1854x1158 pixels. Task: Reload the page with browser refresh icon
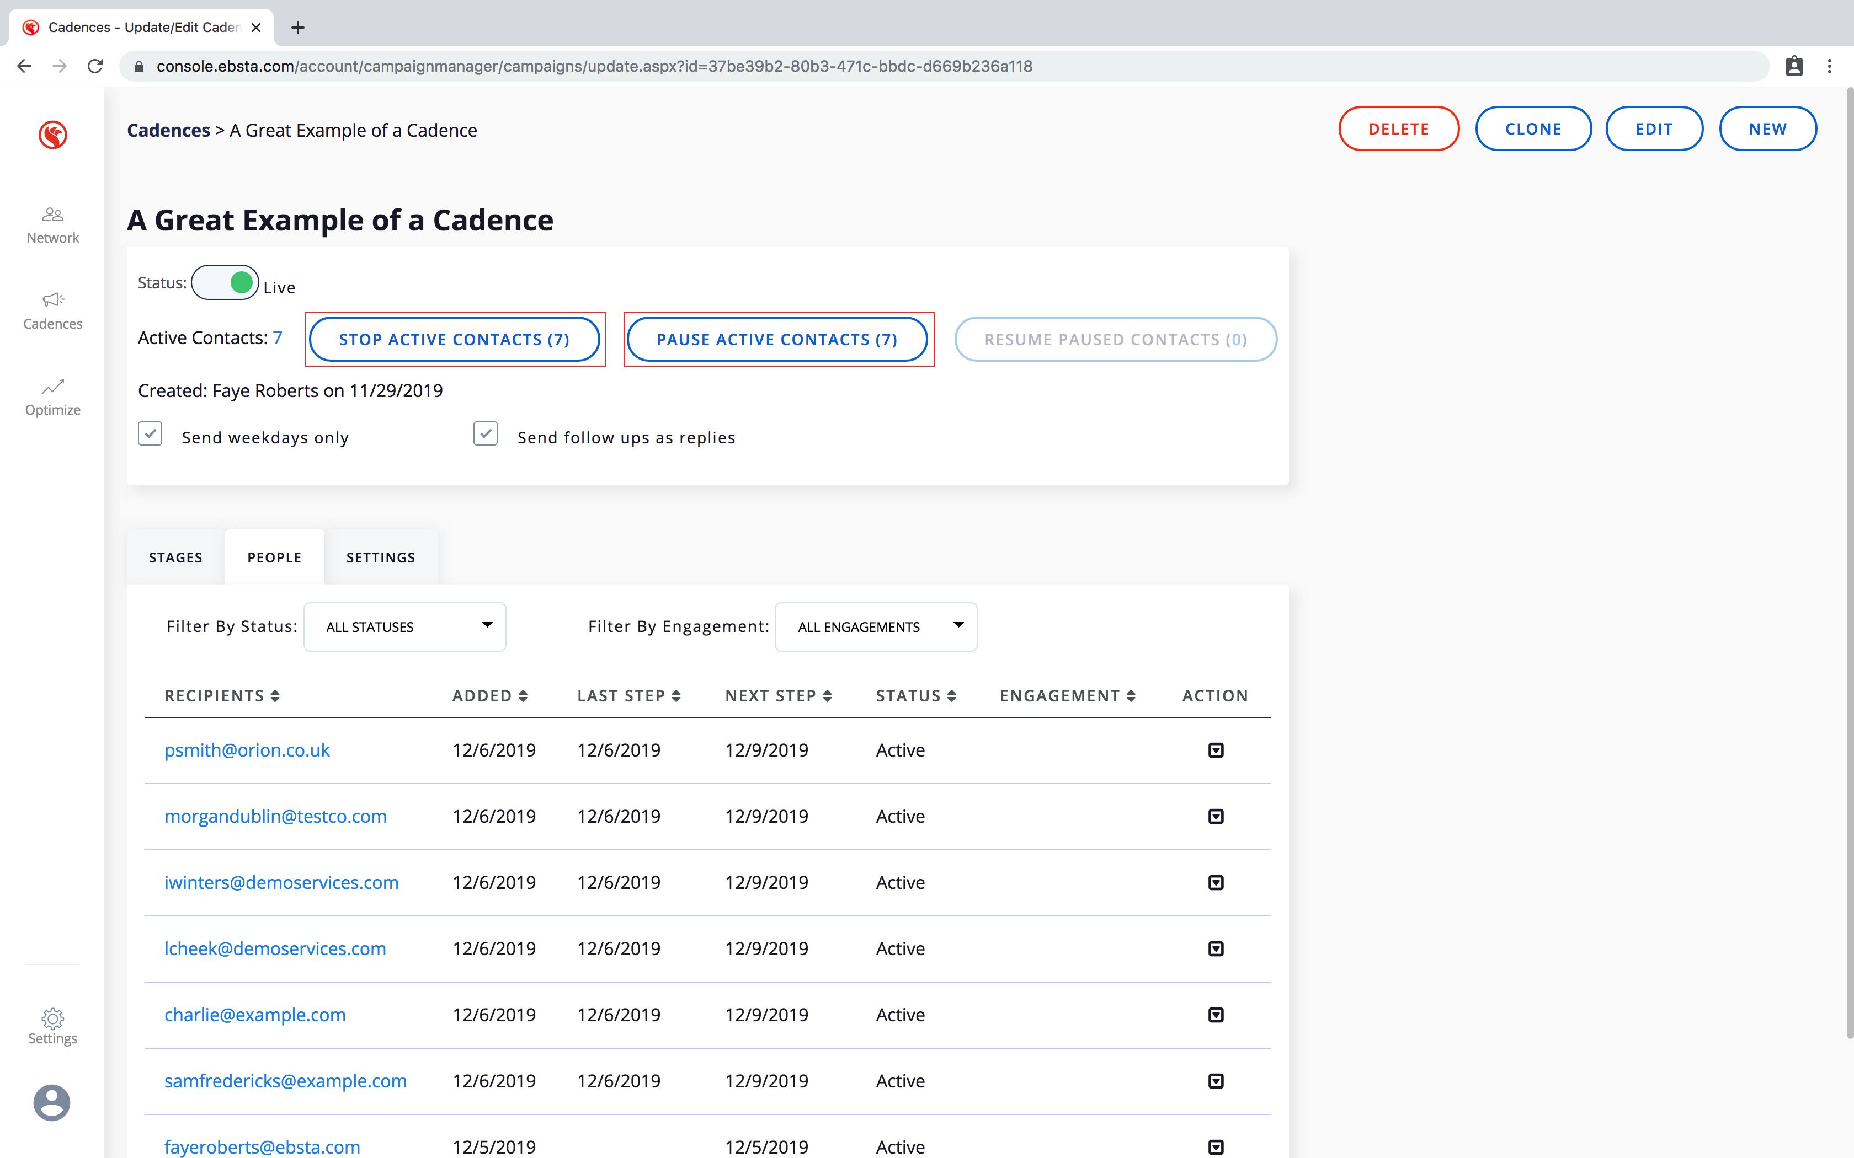point(95,67)
